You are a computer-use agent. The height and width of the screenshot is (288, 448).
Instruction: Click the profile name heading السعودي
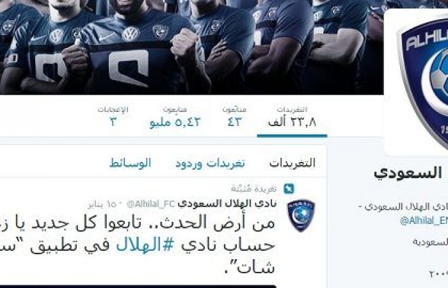[x=408, y=173]
